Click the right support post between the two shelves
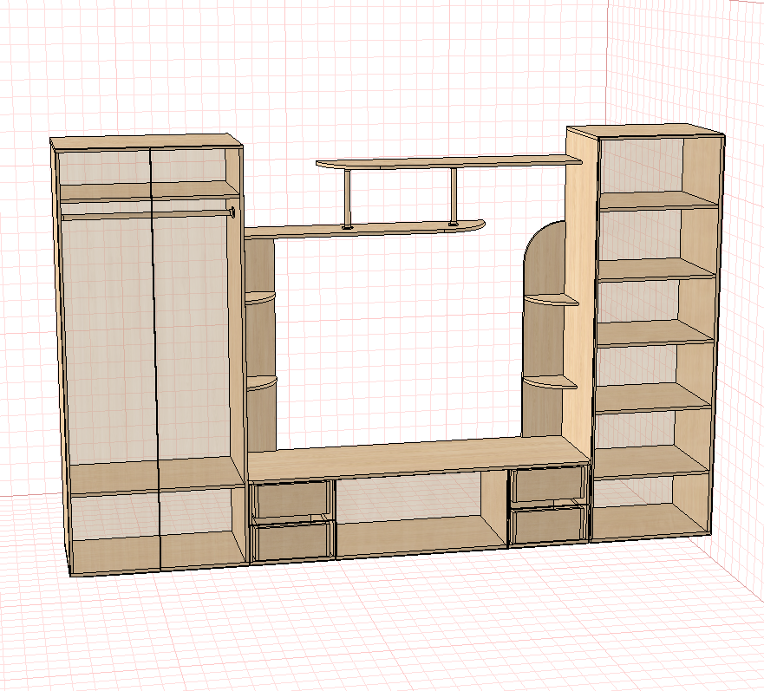764x691 pixels. coord(454,196)
